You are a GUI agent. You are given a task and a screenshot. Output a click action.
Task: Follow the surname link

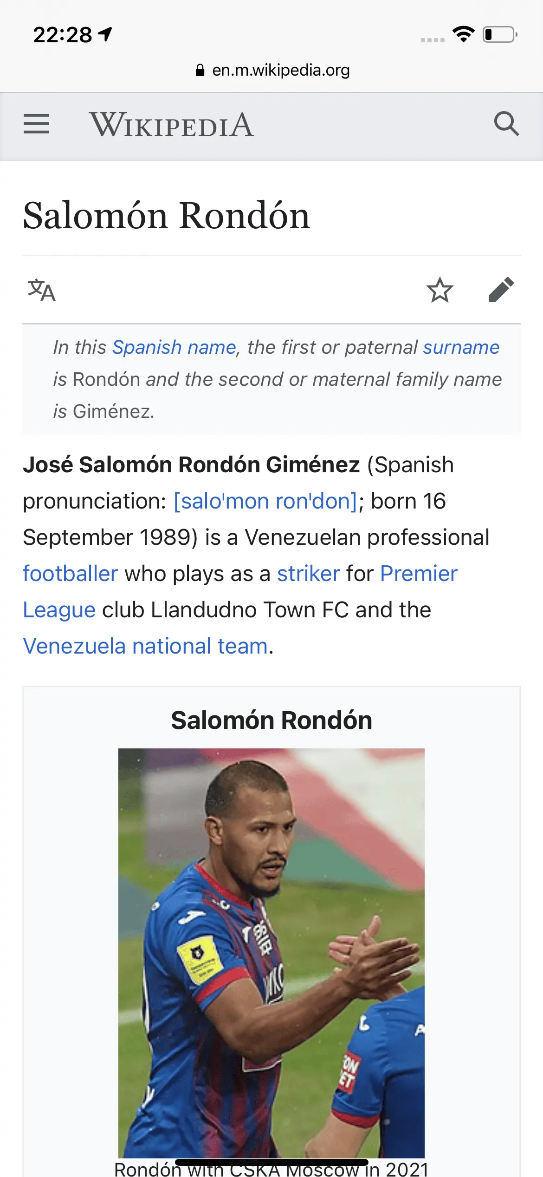(461, 347)
